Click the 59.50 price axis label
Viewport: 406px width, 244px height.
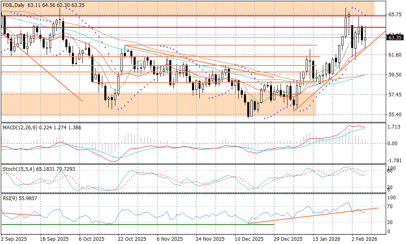pyautogui.click(x=395, y=75)
